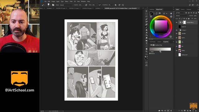Create a new group from the Layers footer
The width and height of the screenshot is (199, 112).
190,111
